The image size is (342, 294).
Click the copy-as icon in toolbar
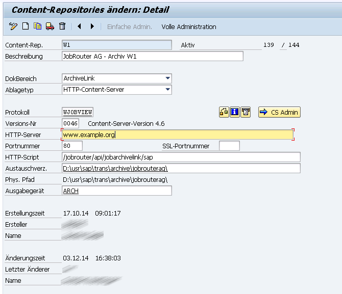(x=38, y=26)
